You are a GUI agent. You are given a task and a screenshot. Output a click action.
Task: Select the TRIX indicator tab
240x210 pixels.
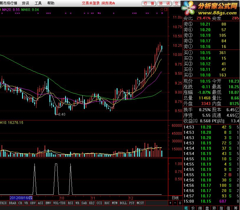(3, 203)
